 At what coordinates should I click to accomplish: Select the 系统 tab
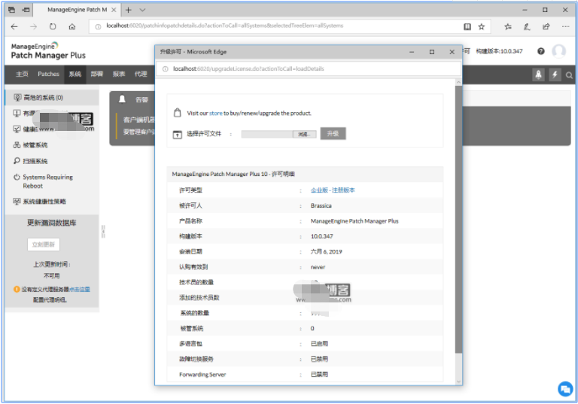75,74
